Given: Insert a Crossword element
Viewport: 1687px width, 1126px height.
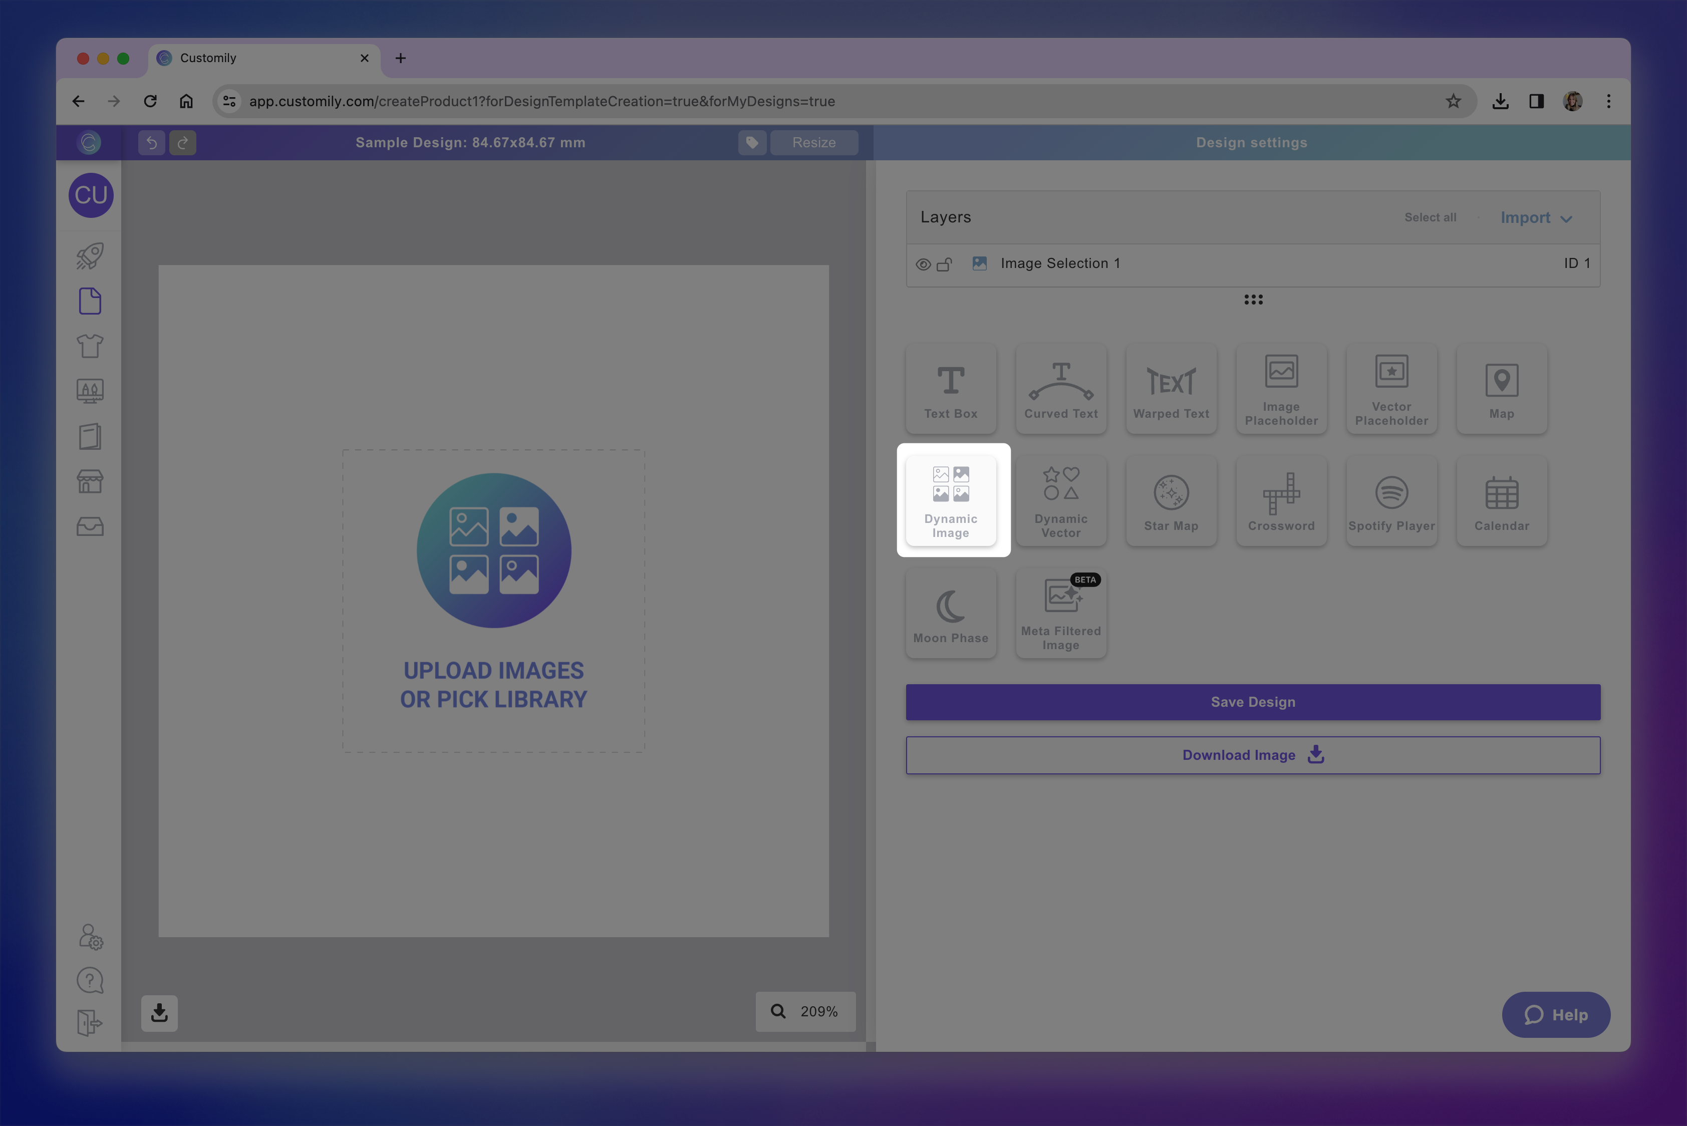Looking at the screenshot, I should [x=1280, y=501].
